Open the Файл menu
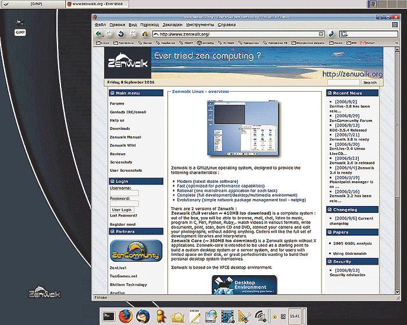 [x=100, y=24]
